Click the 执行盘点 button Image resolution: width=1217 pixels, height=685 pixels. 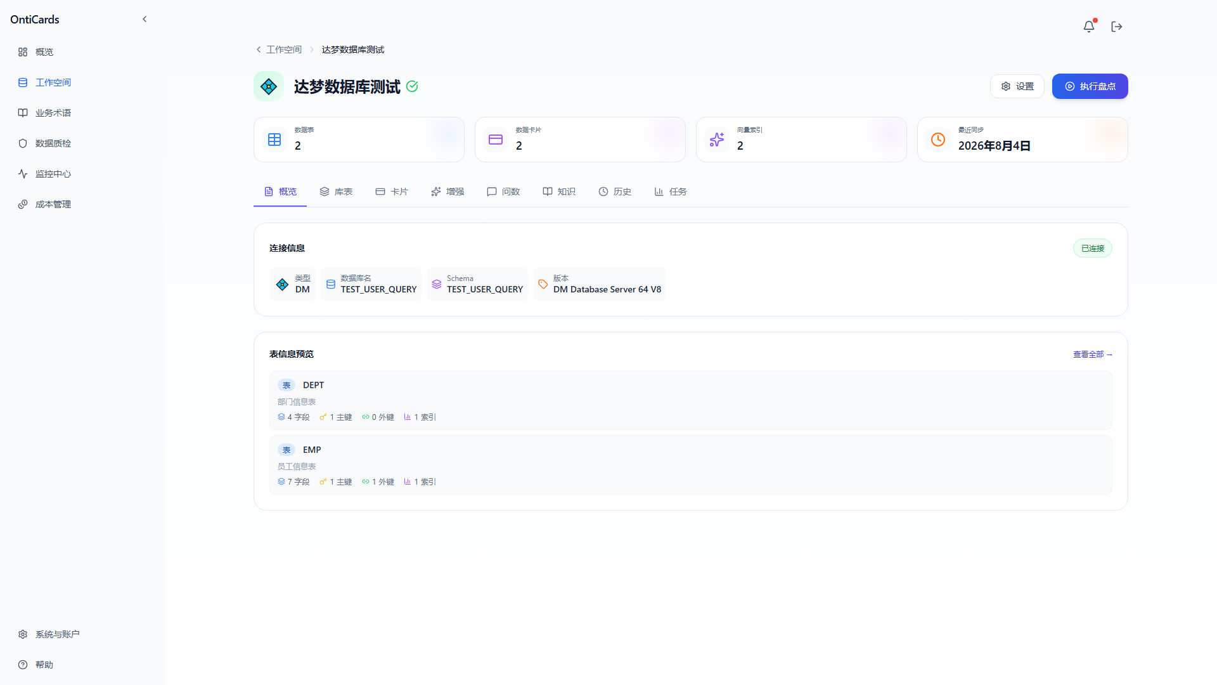click(x=1090, y=86)
